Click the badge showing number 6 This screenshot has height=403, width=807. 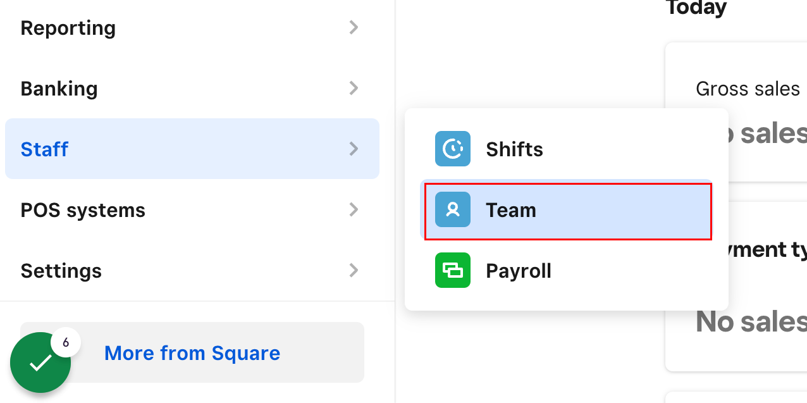(66, 342)
